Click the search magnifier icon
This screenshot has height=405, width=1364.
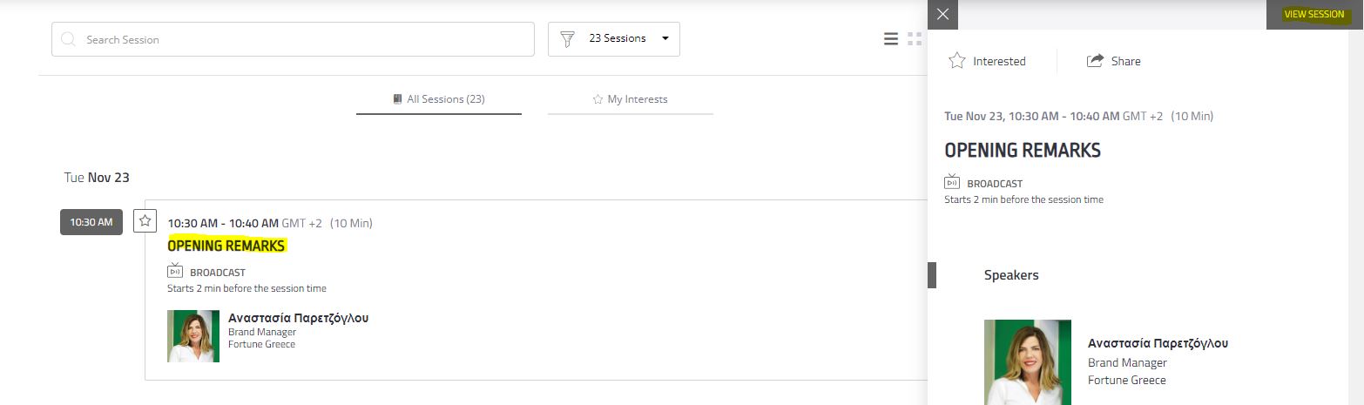(x=69, y=39)
